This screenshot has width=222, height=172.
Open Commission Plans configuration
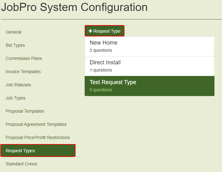(24, 58)
